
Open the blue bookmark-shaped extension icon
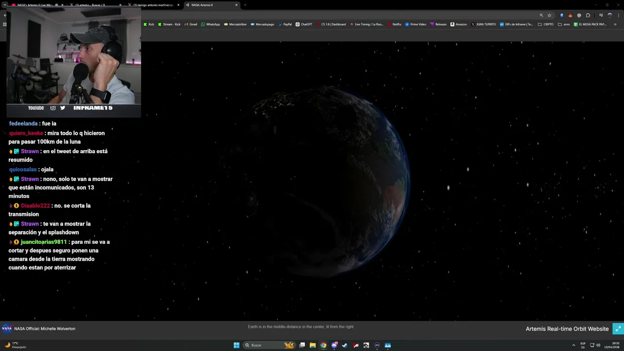click(562, 15)
